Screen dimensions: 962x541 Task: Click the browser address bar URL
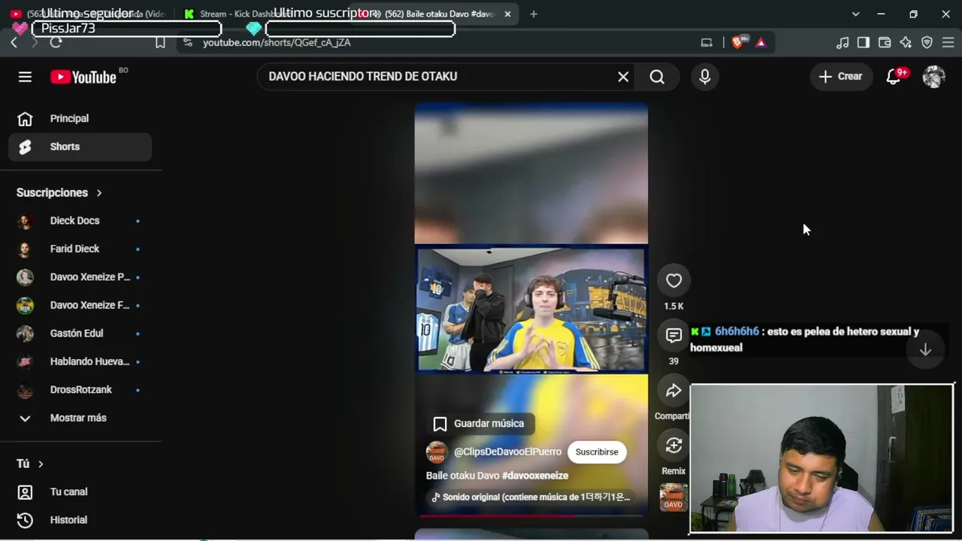coord(277,43)
